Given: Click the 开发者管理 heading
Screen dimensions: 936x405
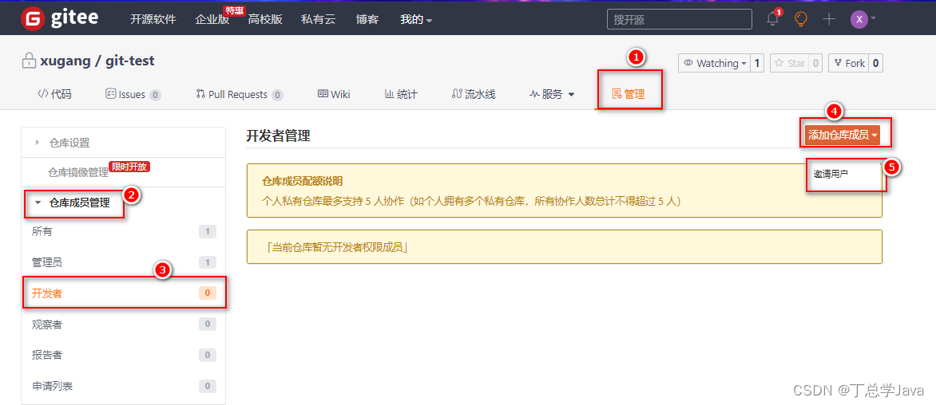Looking at the screenshot, I should [x=278, y=136].
